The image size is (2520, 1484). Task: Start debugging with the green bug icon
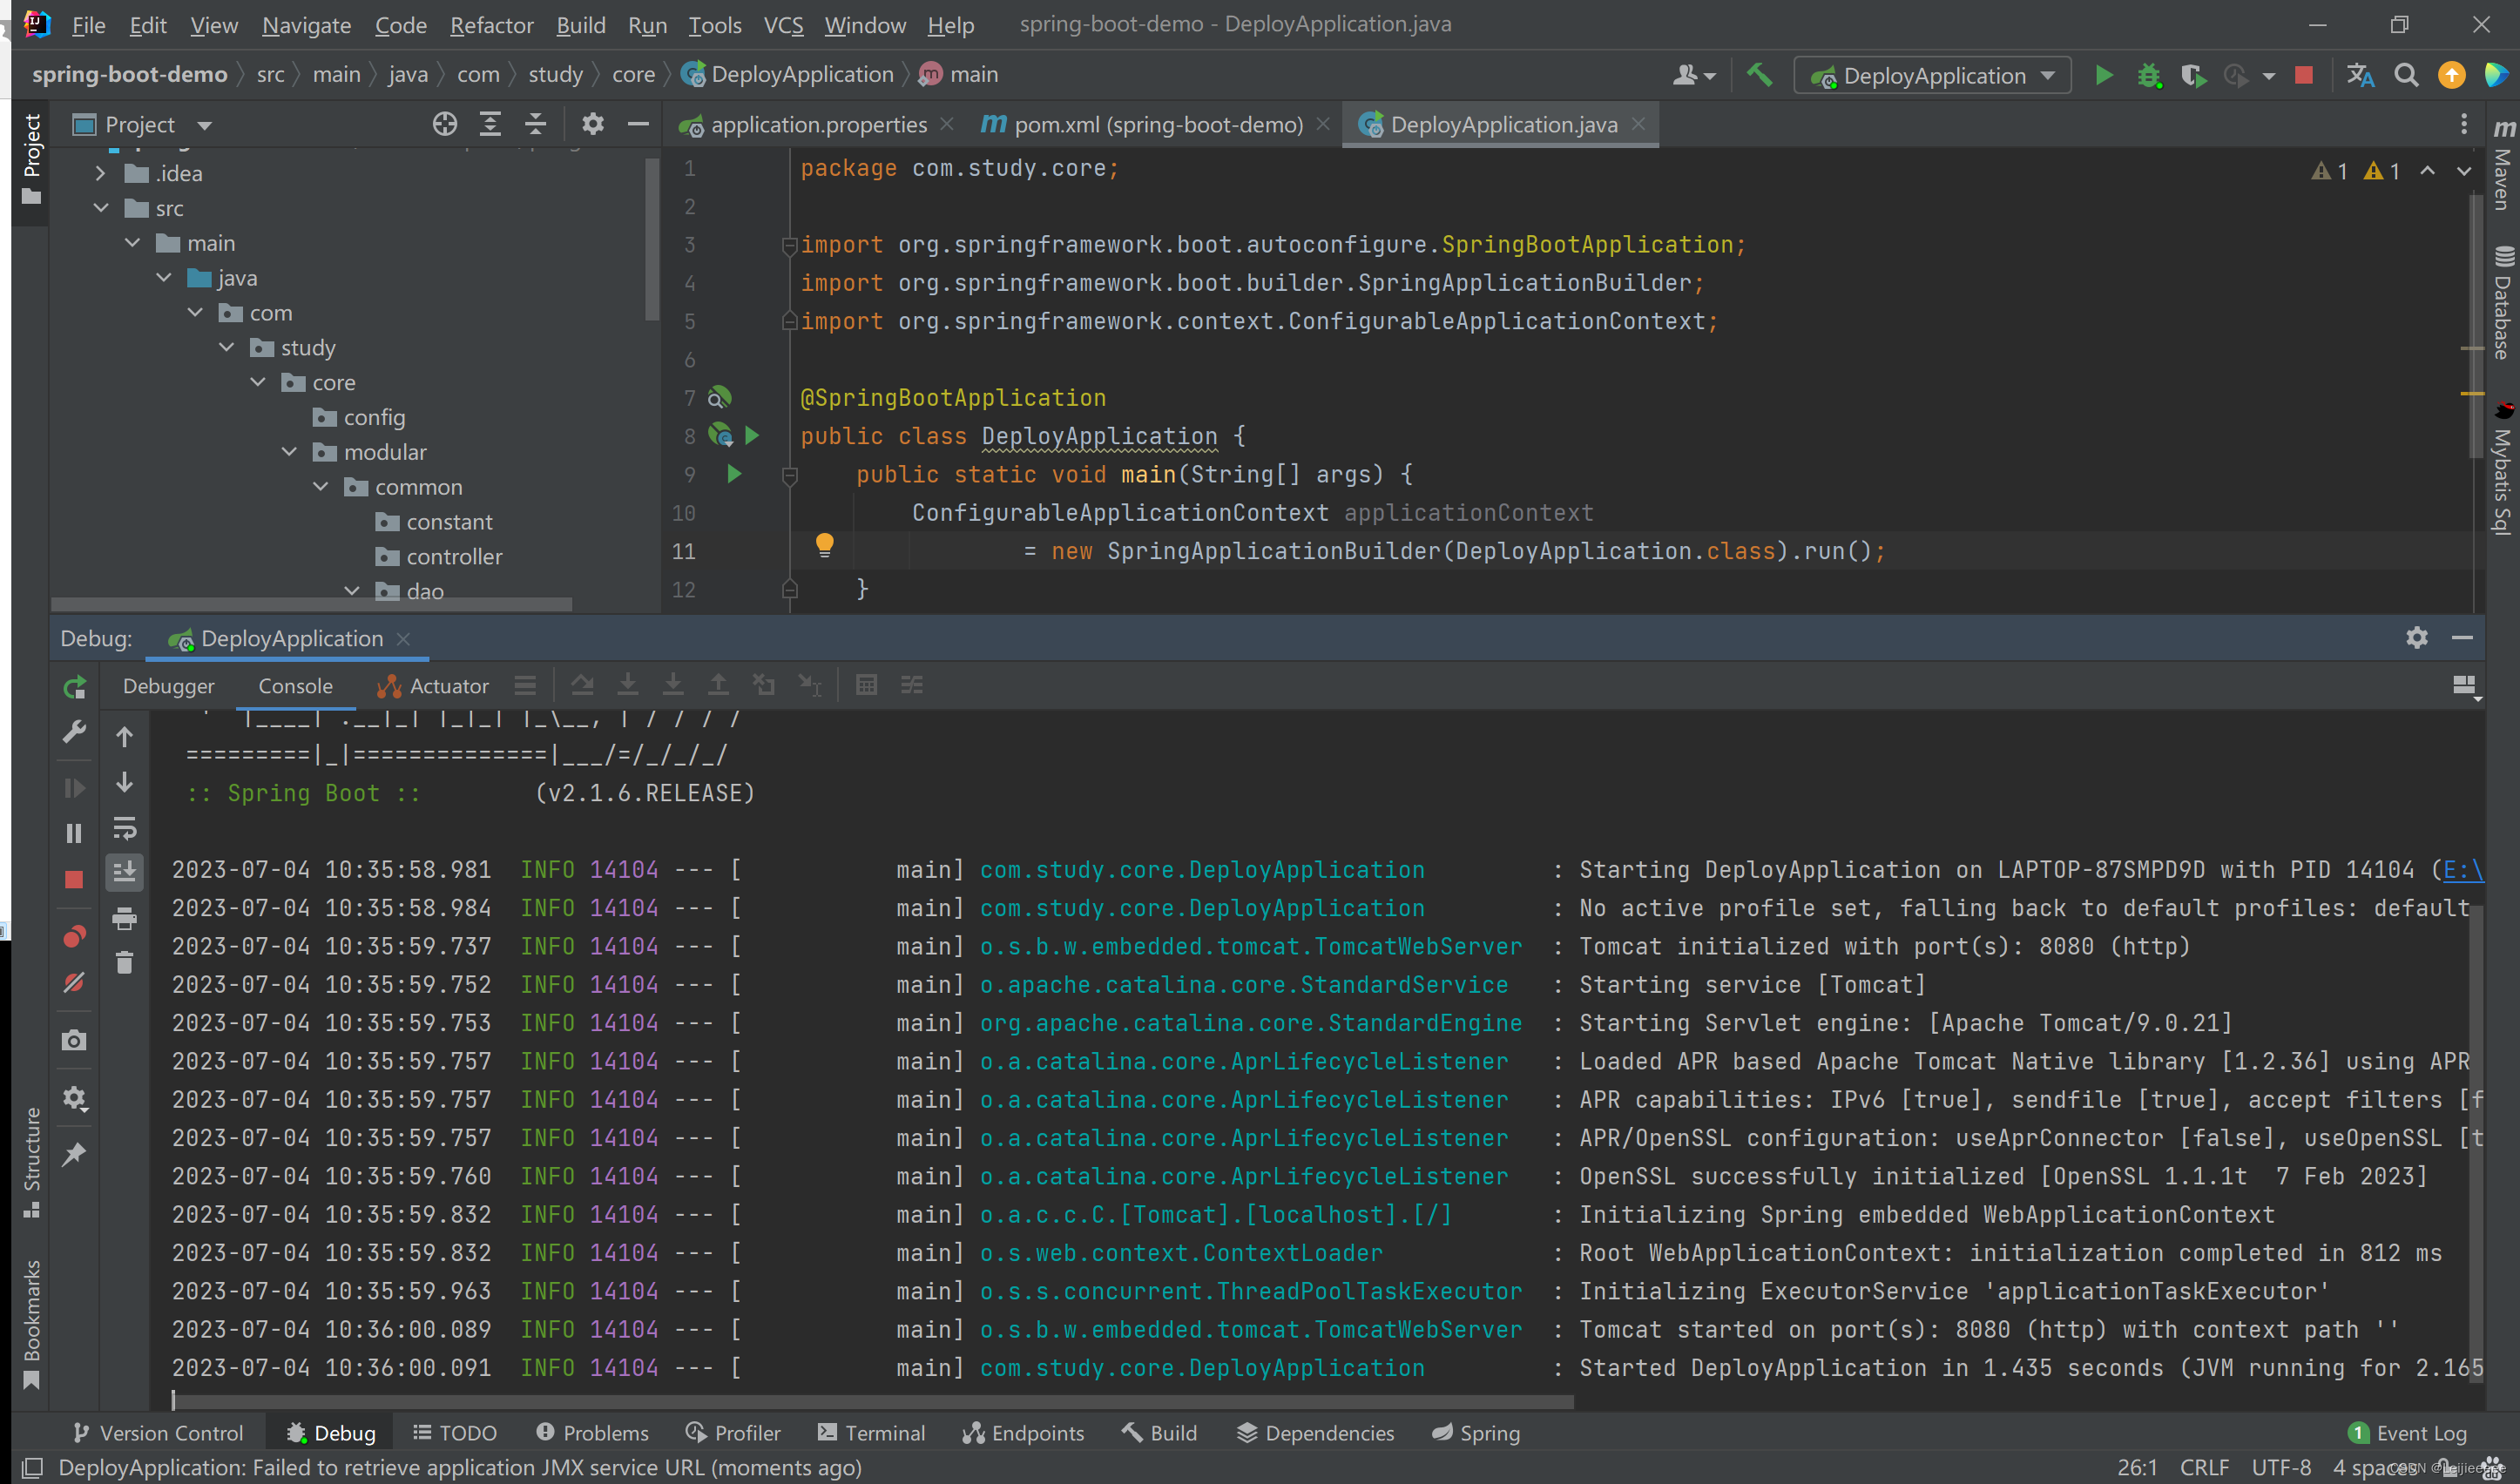pyautogui.click(x=2148, y=75)
